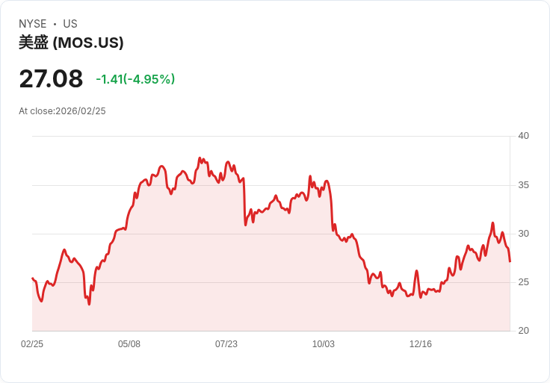Image resolution: width=550 pixels, height=383 pixels.
Task: Click the first data point at chart's left start
Action: [x=32, y=278]
